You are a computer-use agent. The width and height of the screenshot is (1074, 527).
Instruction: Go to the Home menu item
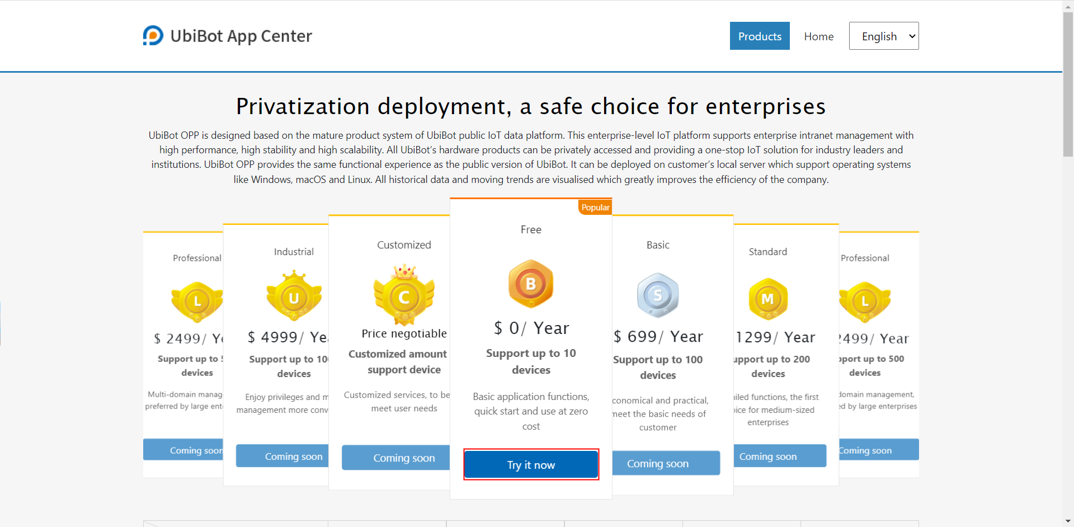coord(818,36)
